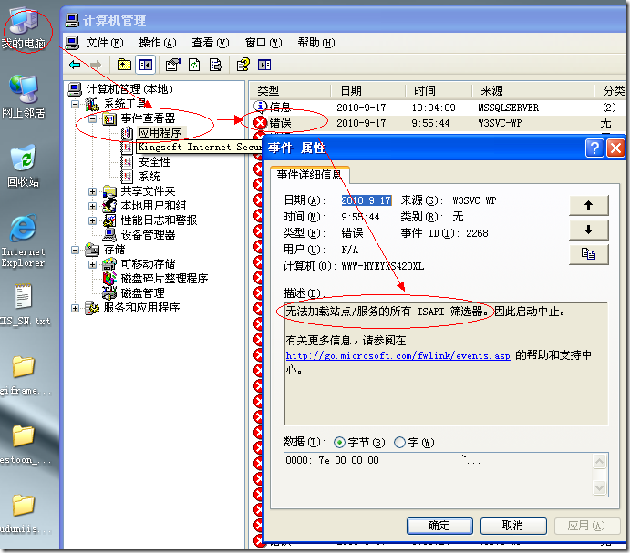Click the dialog Help question-mark button
This screenshot has height=553, width=630.
point(594,148)
